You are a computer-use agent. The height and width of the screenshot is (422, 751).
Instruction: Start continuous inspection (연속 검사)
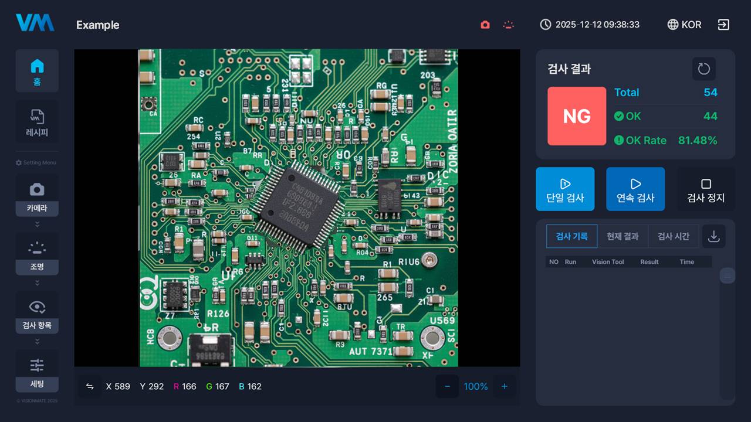coord(635,189)
